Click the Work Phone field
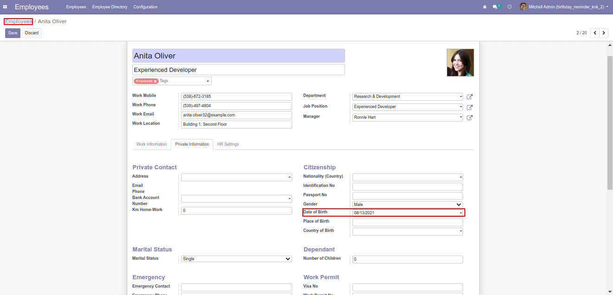This screenshot has width=613, height=295. click(236, 106)
